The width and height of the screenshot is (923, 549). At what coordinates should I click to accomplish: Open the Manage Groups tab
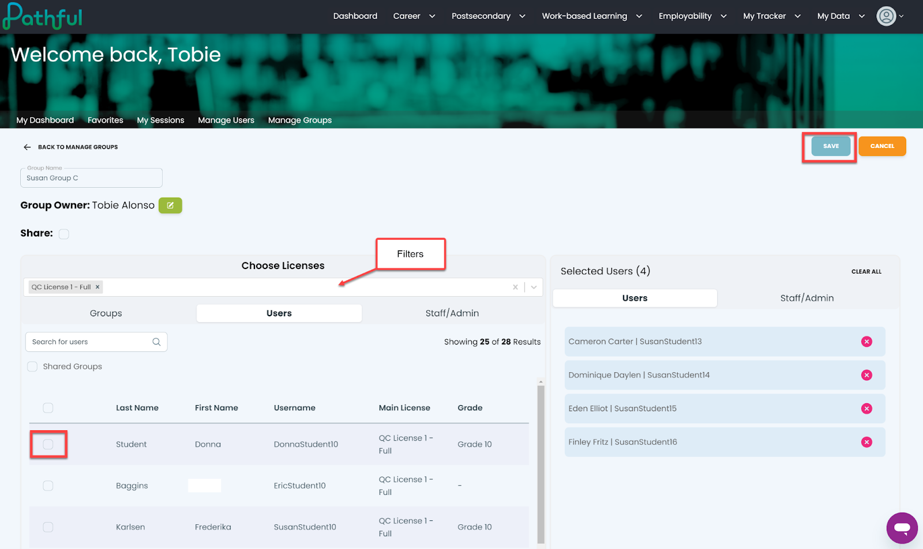point(300,120)
